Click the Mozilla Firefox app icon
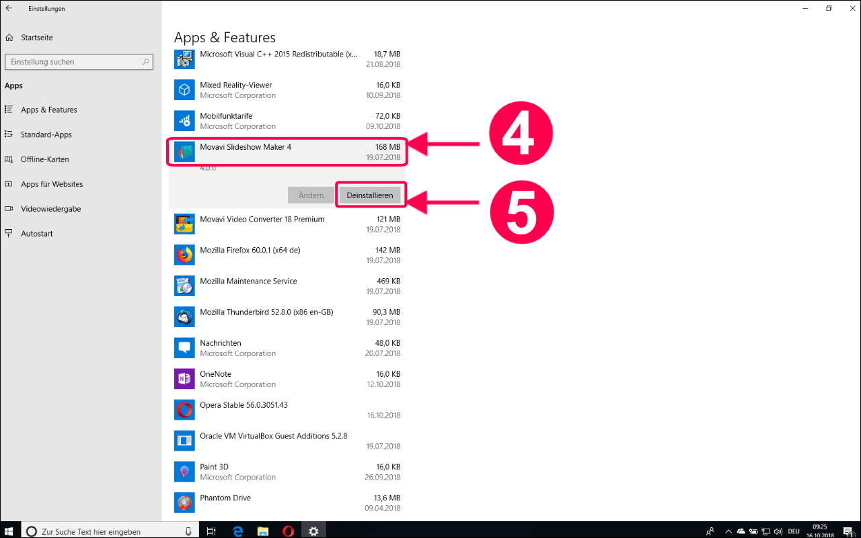This screenshot has height=538, width=861. [184, 255]
